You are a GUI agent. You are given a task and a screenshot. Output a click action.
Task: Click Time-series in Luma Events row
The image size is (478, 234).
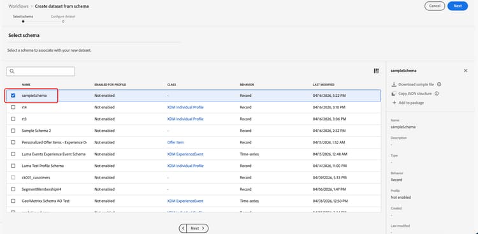click(x=249, y=154)
